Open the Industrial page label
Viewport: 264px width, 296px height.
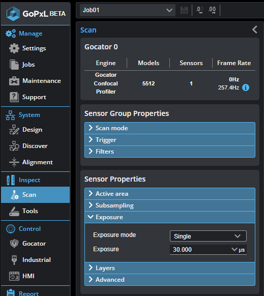tap(37, 260)
